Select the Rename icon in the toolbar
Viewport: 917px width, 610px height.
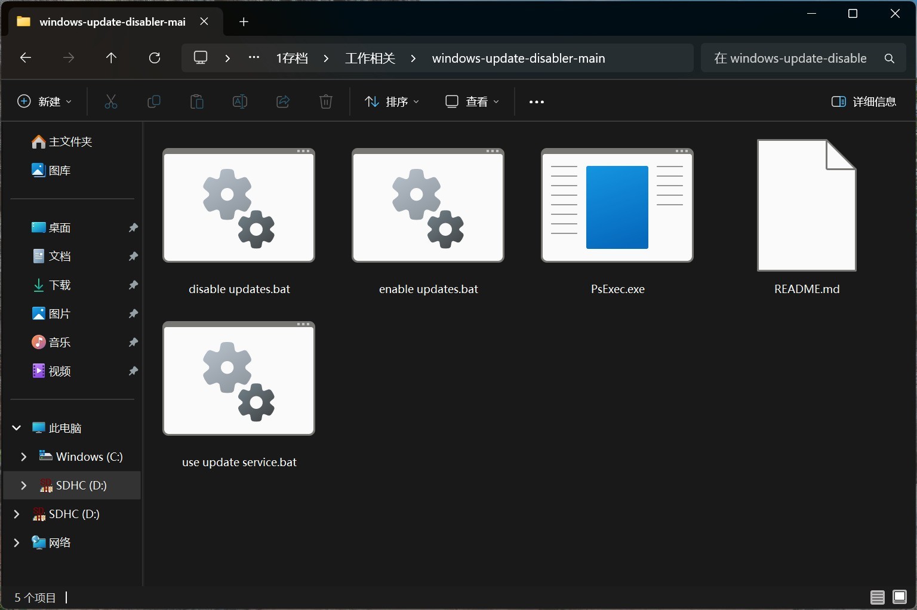tap(240, 101)
